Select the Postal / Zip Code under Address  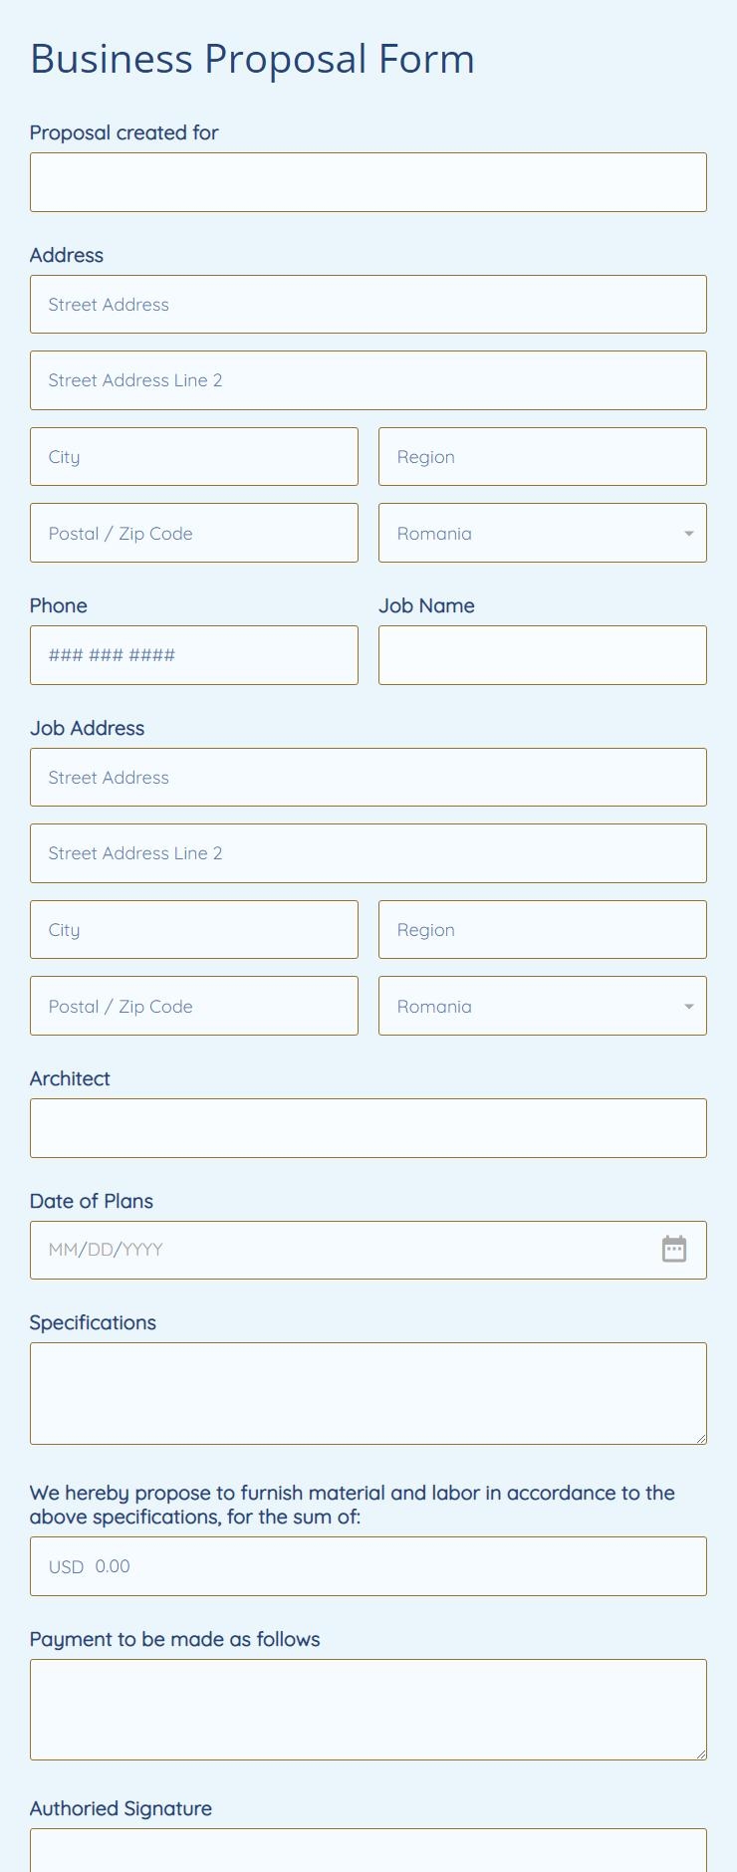click(194, 533)
